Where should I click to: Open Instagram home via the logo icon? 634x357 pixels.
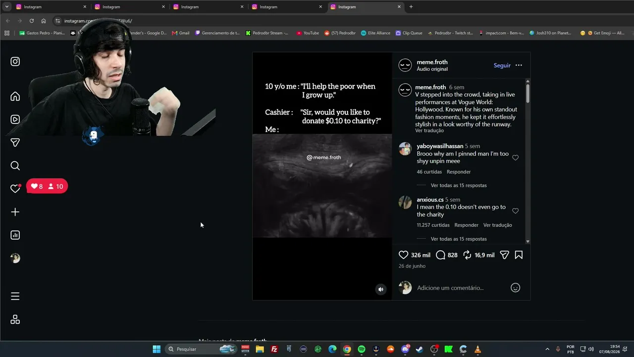tap(15, 61)
